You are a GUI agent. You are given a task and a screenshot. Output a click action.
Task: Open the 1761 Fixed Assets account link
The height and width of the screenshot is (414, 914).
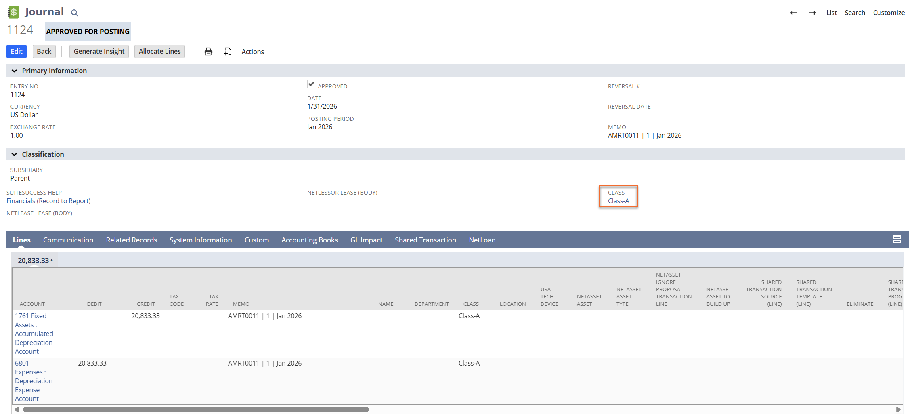(x=31, y=316)
